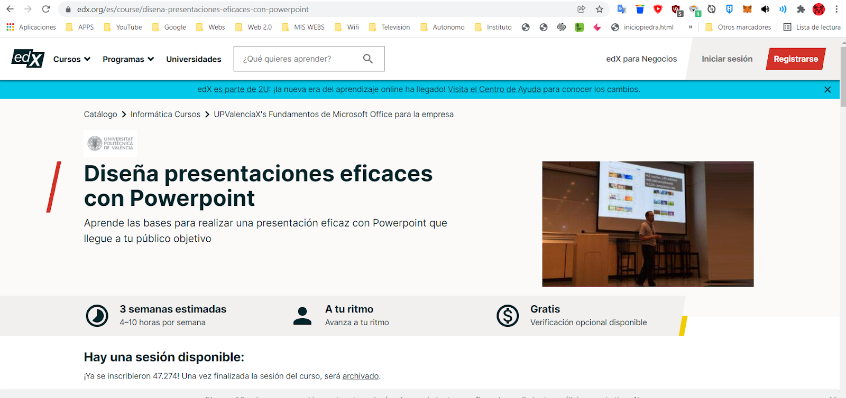The height and width of the screenshot is (398, 846).
Task: Open the Chrome three-dot menu
Action: [836, 9]
